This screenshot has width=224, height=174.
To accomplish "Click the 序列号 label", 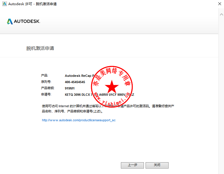I will tap(46, 82).
